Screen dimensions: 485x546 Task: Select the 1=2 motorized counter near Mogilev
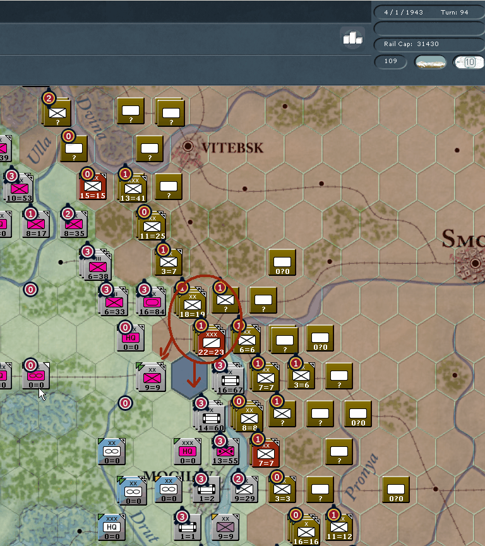pos(207,490)
